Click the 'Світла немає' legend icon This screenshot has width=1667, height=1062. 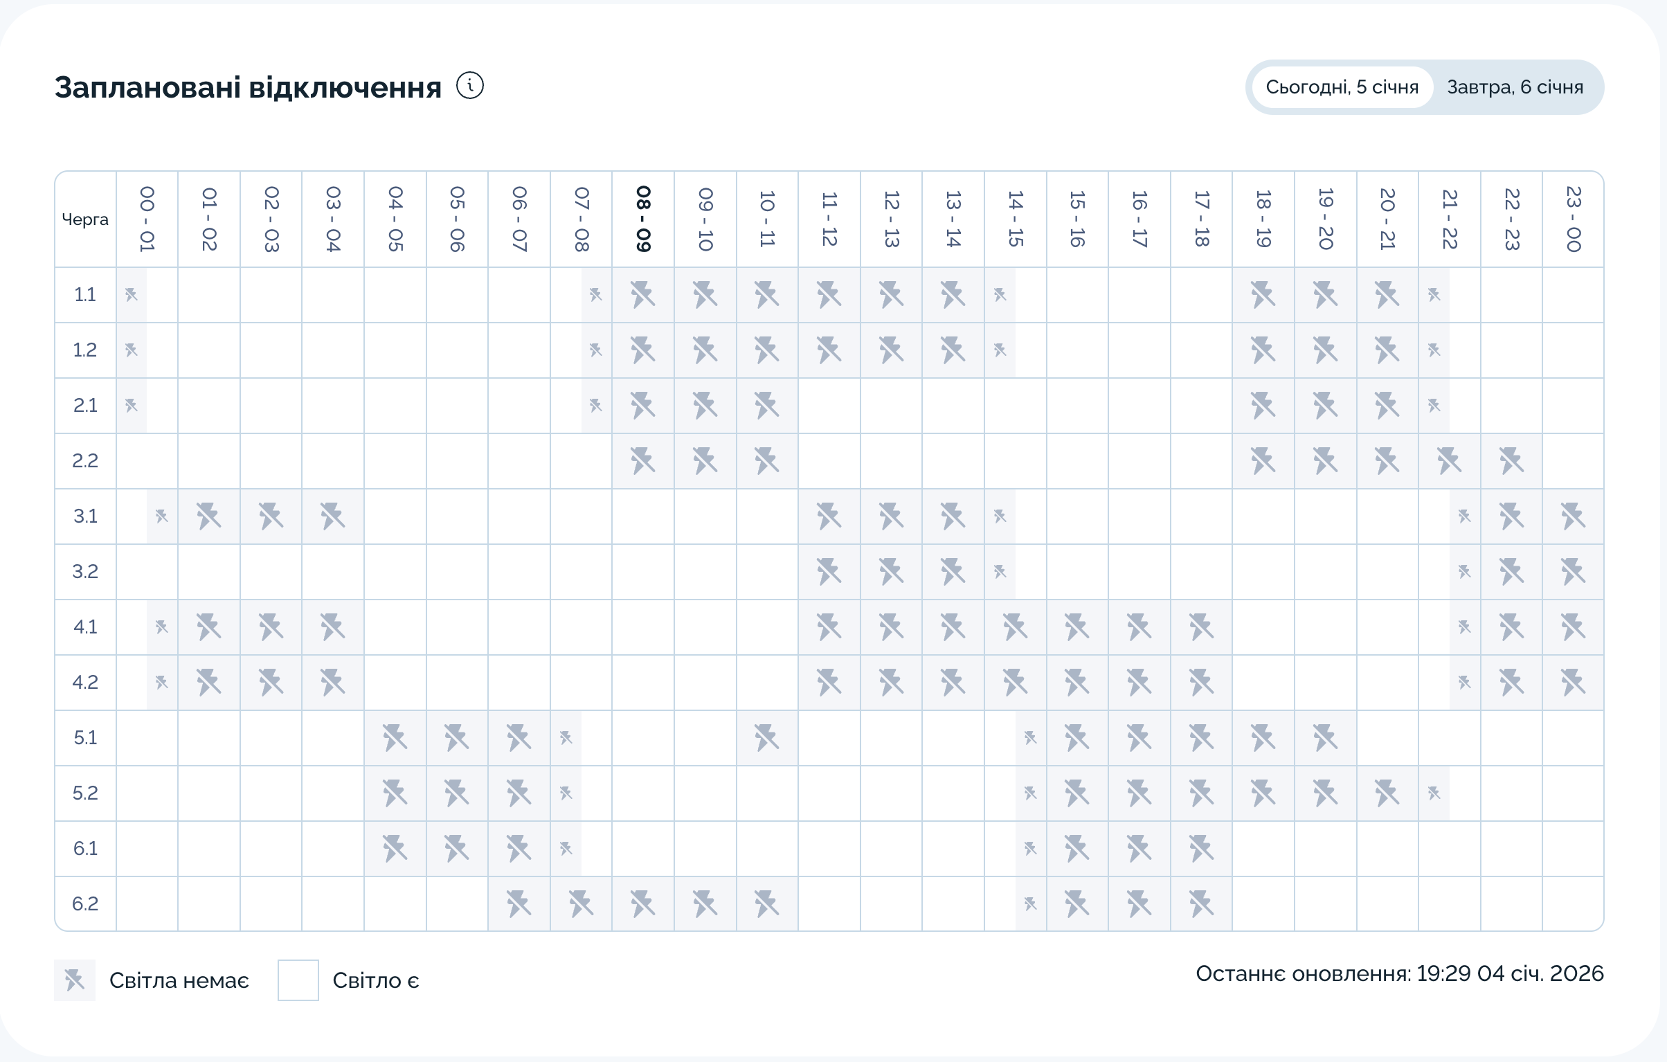tap(75, 980)
